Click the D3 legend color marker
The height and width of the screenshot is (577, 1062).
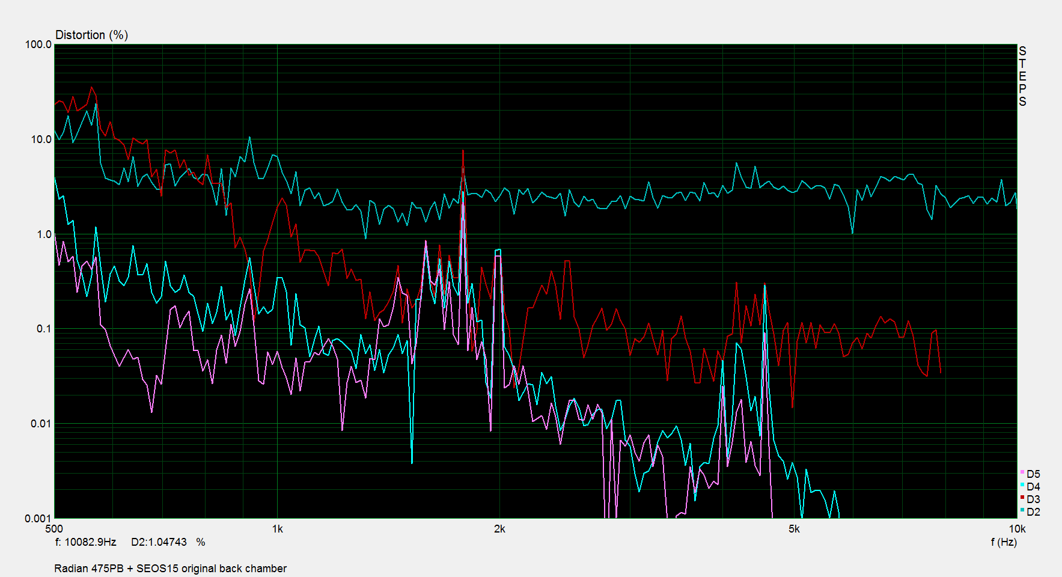(x=1022, y=498)
